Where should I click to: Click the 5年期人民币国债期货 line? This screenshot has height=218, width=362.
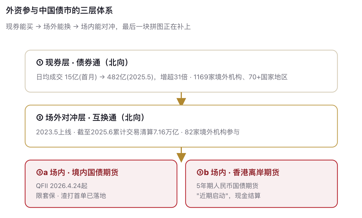228,186
